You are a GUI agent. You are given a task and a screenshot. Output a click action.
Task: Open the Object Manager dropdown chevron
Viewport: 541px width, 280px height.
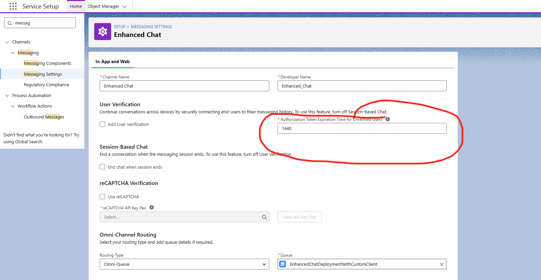(x=124, y=6)
